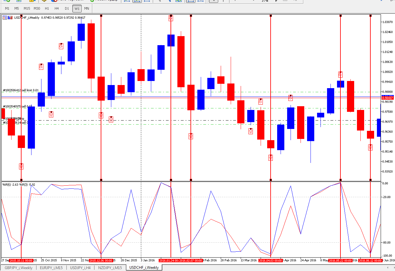395x271 pixels.
Task: Switch to H4 timeframe
Action: (56, 8)
